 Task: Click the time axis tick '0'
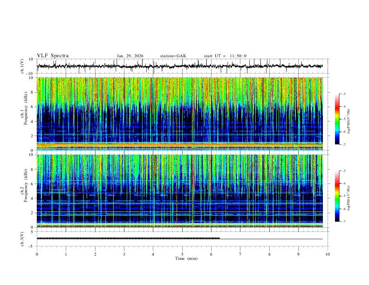click(x=37, y=254)
